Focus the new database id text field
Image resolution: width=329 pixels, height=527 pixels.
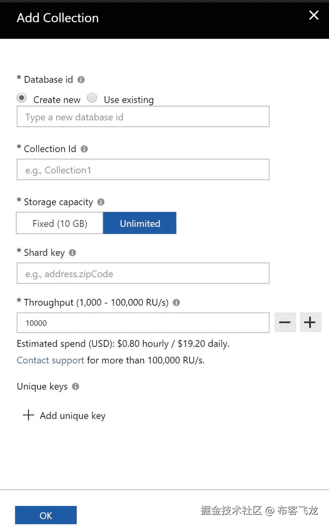pos(143,117)
